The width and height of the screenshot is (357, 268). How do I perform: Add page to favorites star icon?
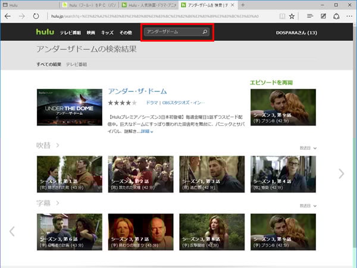click(292, 16)
